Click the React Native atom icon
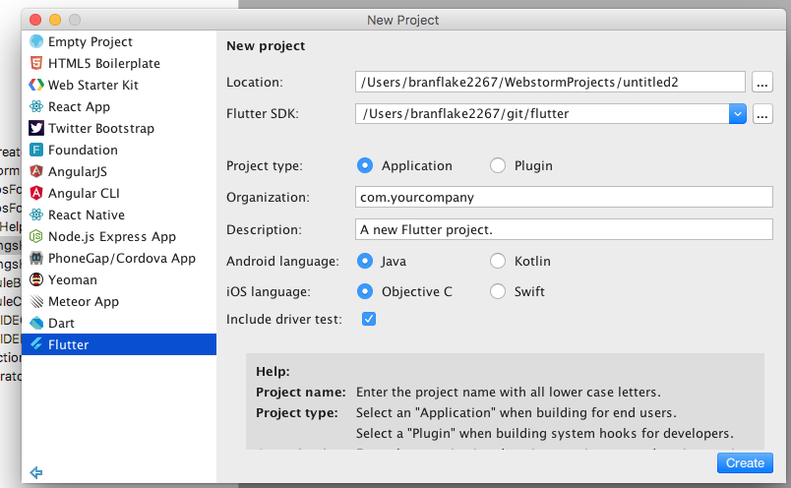 click(x=36, y=215)
